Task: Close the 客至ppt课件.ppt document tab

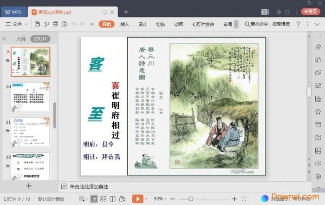Action: (x=112, y=12)
